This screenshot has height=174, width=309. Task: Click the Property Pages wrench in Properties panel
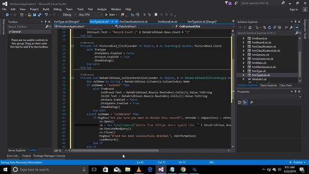tap(252, 102)
